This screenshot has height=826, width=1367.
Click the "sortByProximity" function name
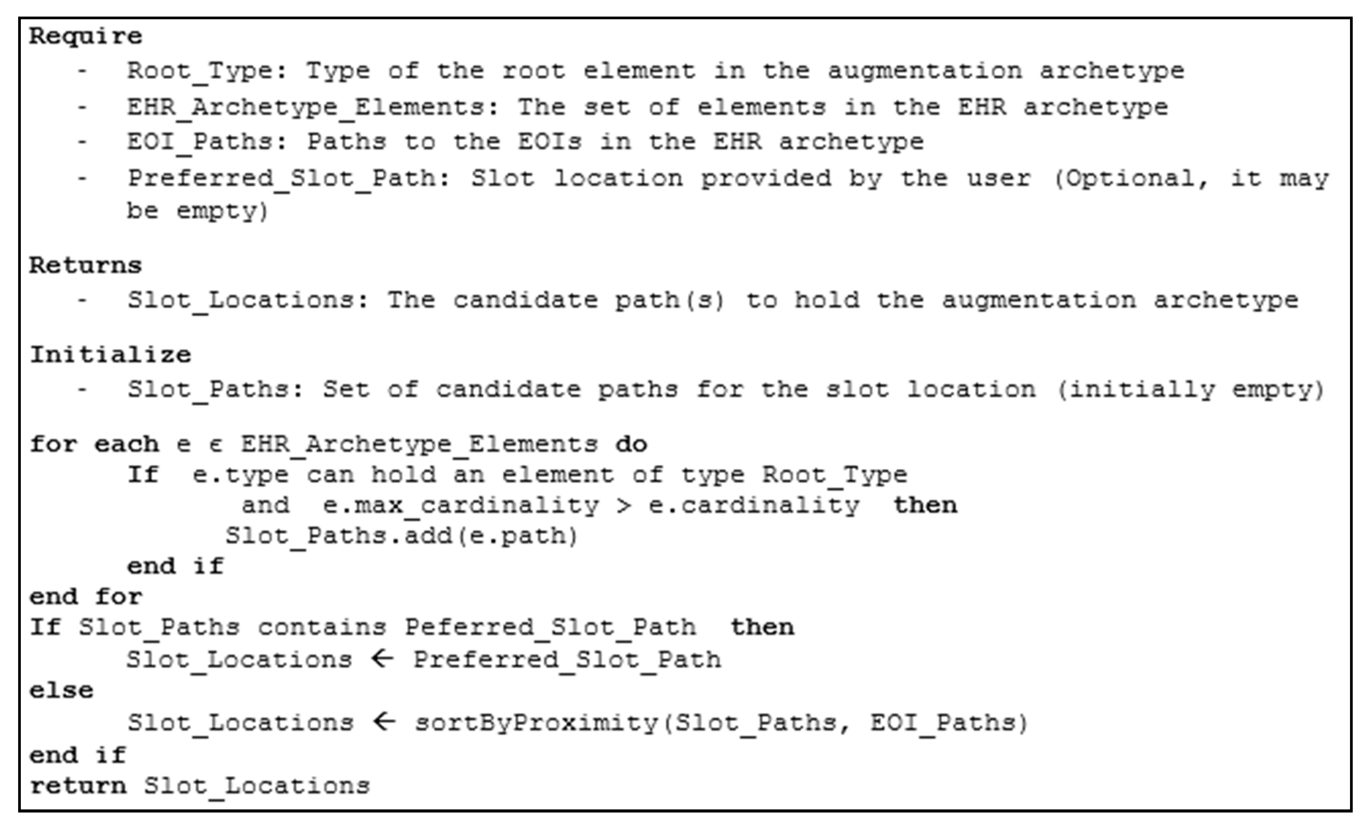pyautogui.click(x=536, y=723)
